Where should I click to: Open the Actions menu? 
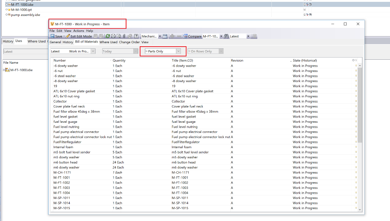pyautogui.click(x=79, y=31)
